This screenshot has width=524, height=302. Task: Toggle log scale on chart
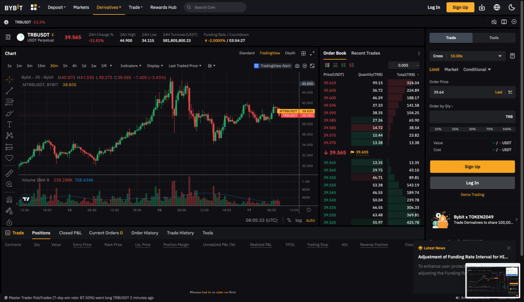(x=298, y=220)
